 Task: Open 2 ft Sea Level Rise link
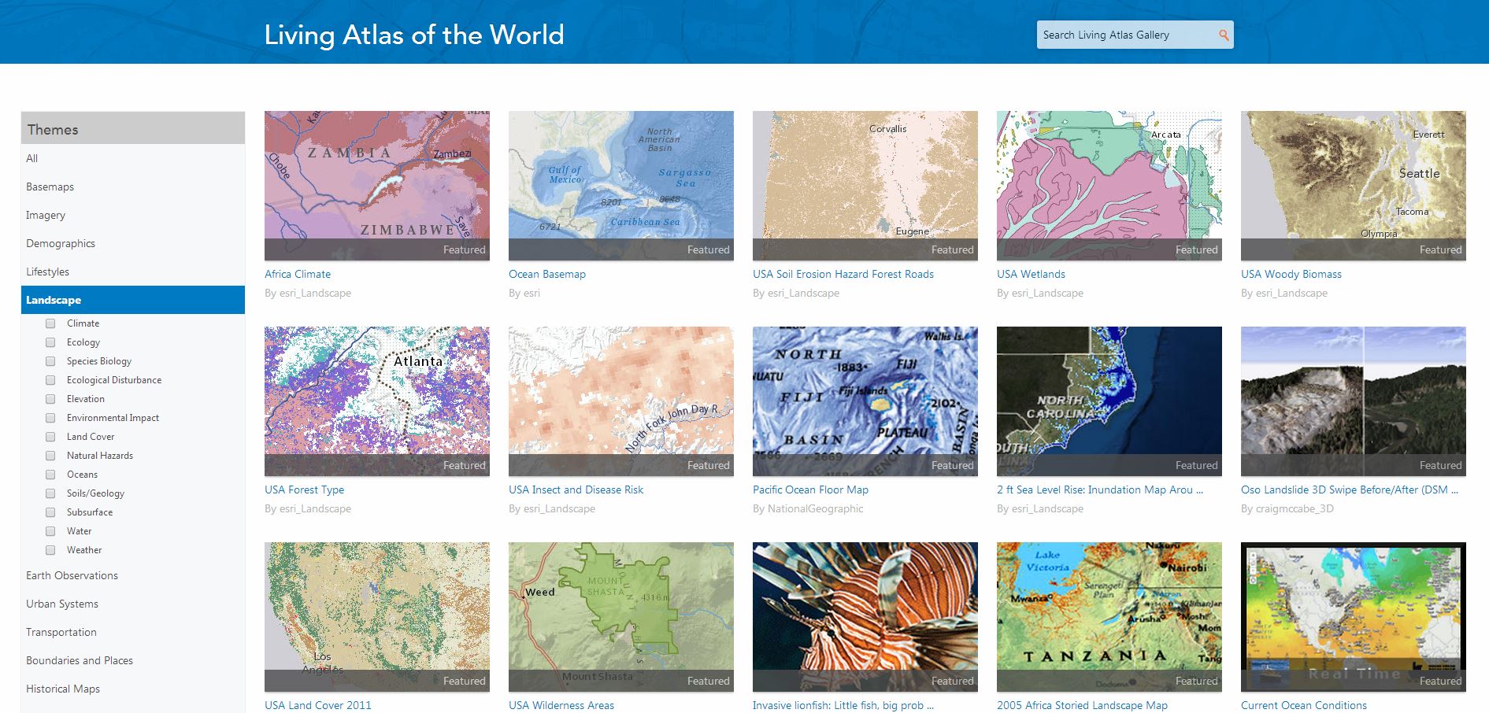(x=1100, y=489)
